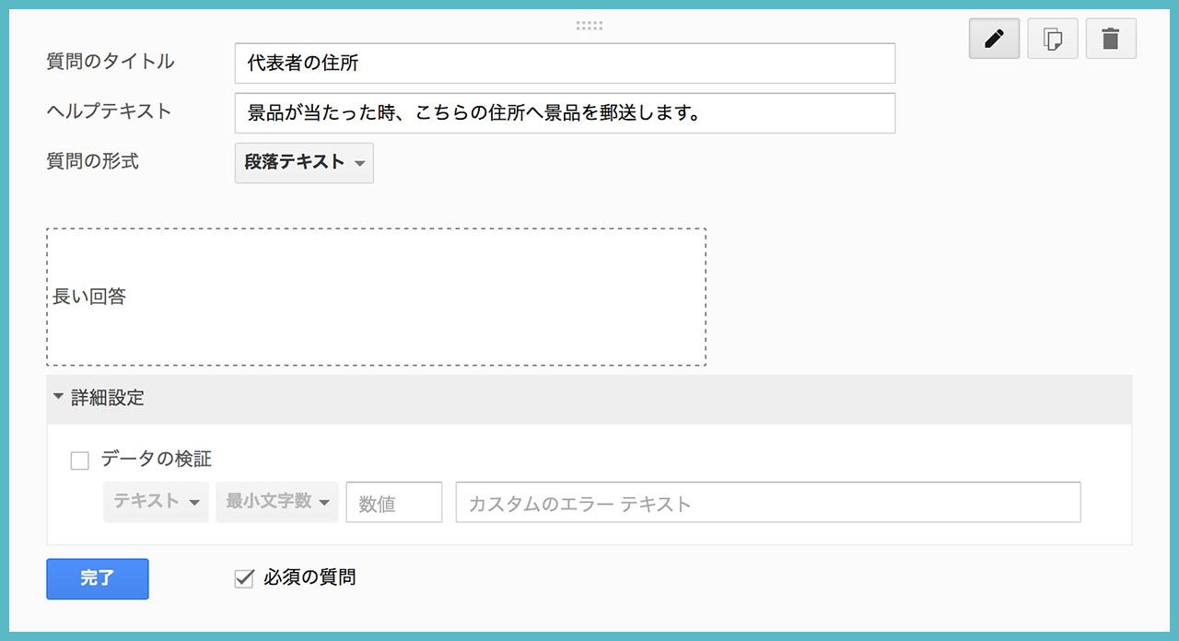
Task: Focus the question title field 代表者の住所
Action: coord(565,64)
